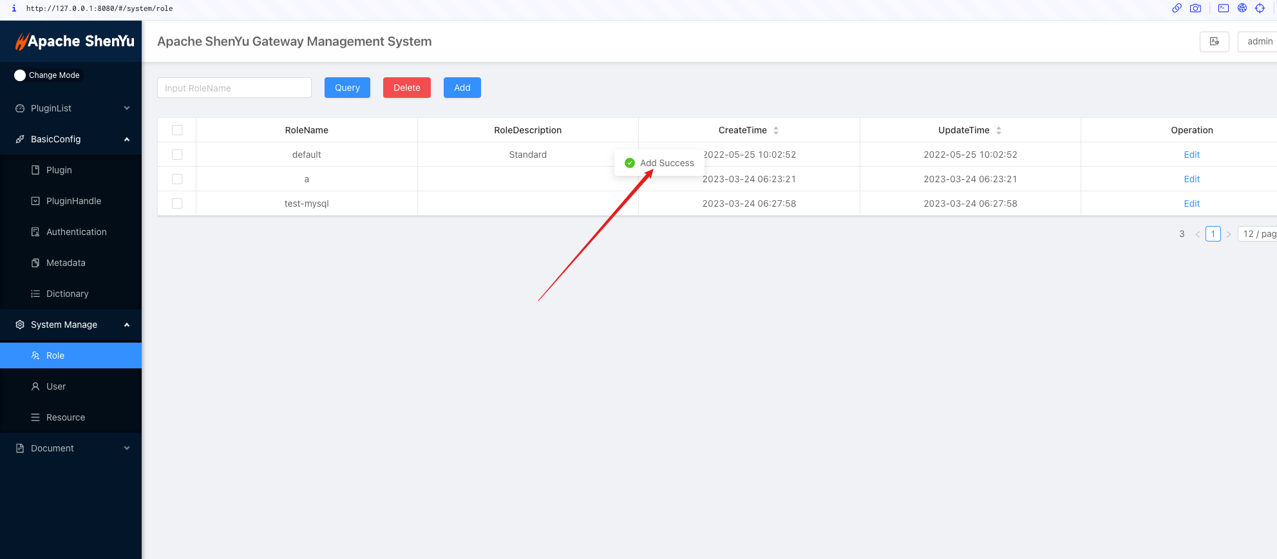Check the select-all header checkbox

(177, 130)
